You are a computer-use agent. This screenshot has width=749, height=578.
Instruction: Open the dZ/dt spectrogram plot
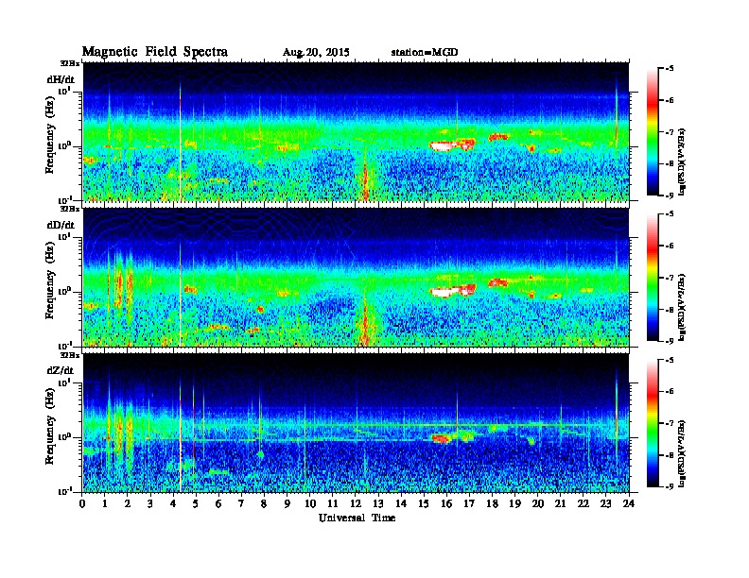click(357, 423)
